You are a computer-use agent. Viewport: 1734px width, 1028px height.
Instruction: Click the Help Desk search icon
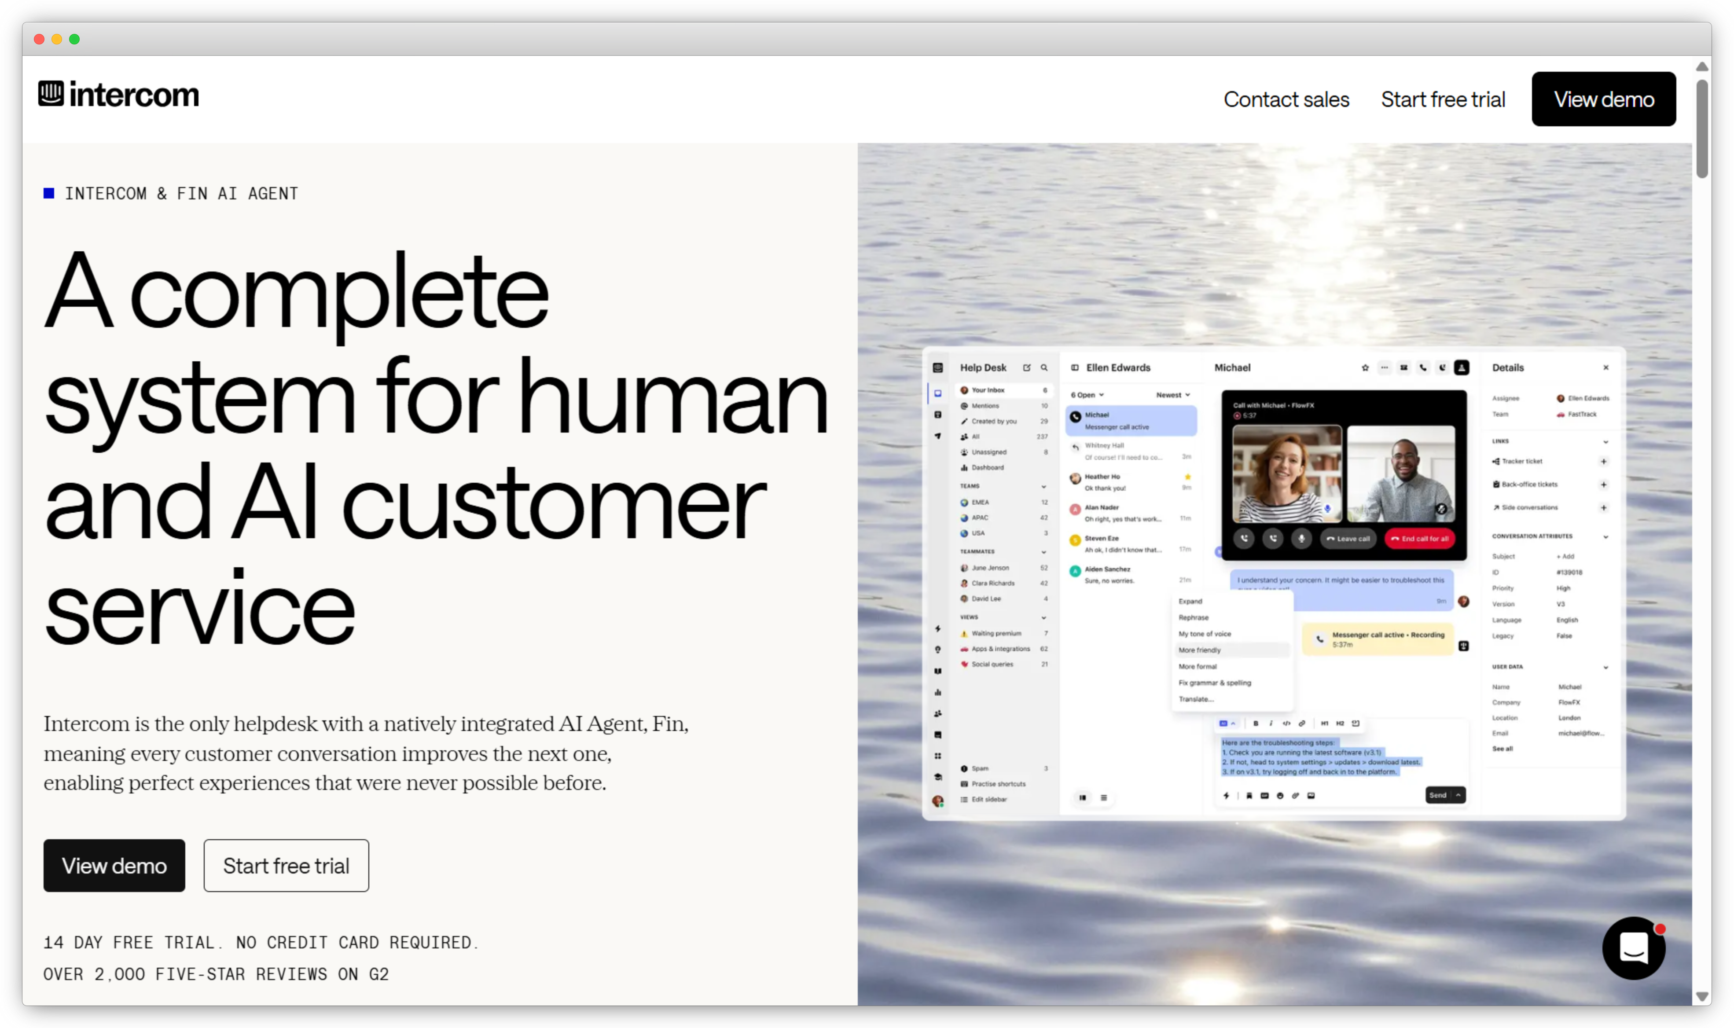tap(1044, 368)
